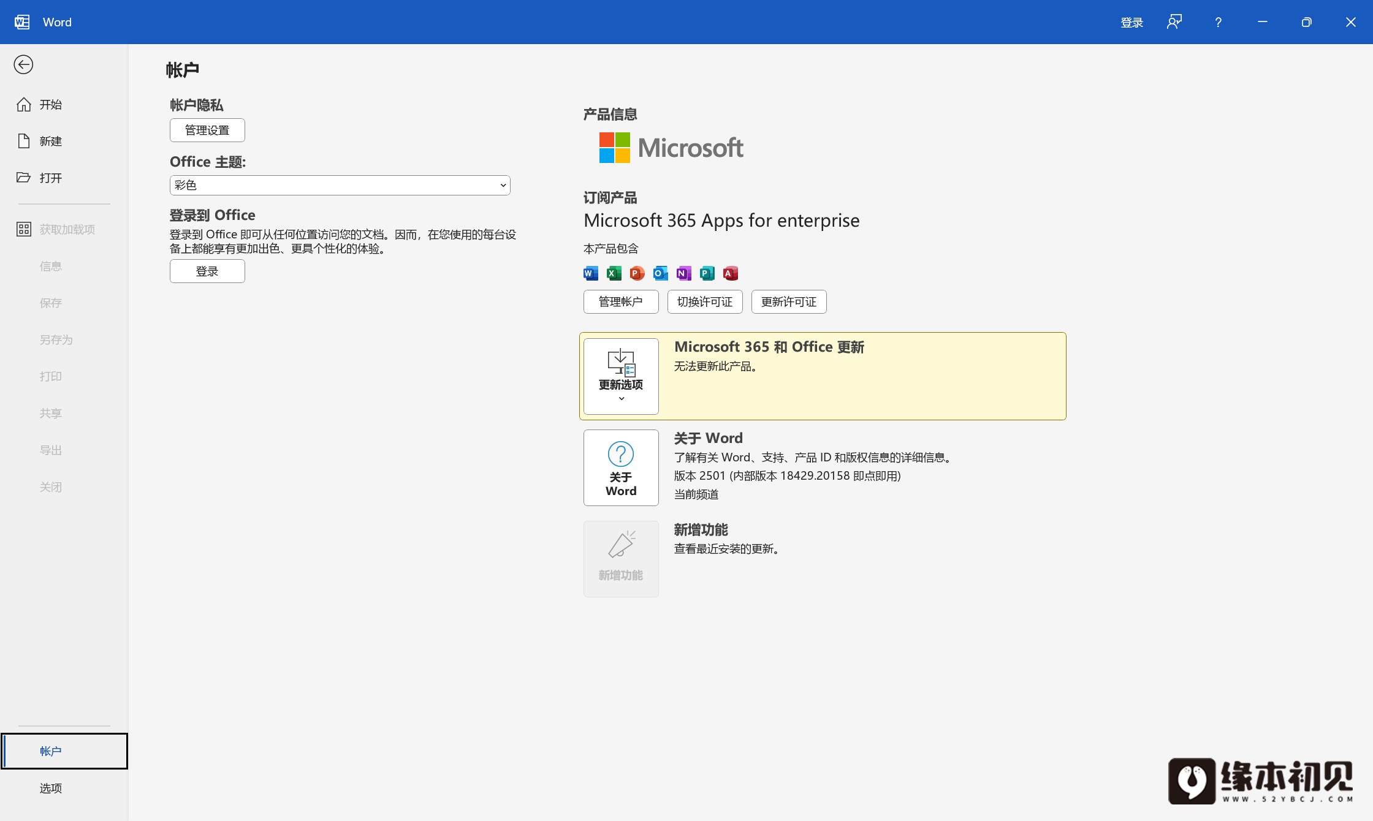Click the PowerPoint app icon
The image size is (1373, 821).
(637, 273)
